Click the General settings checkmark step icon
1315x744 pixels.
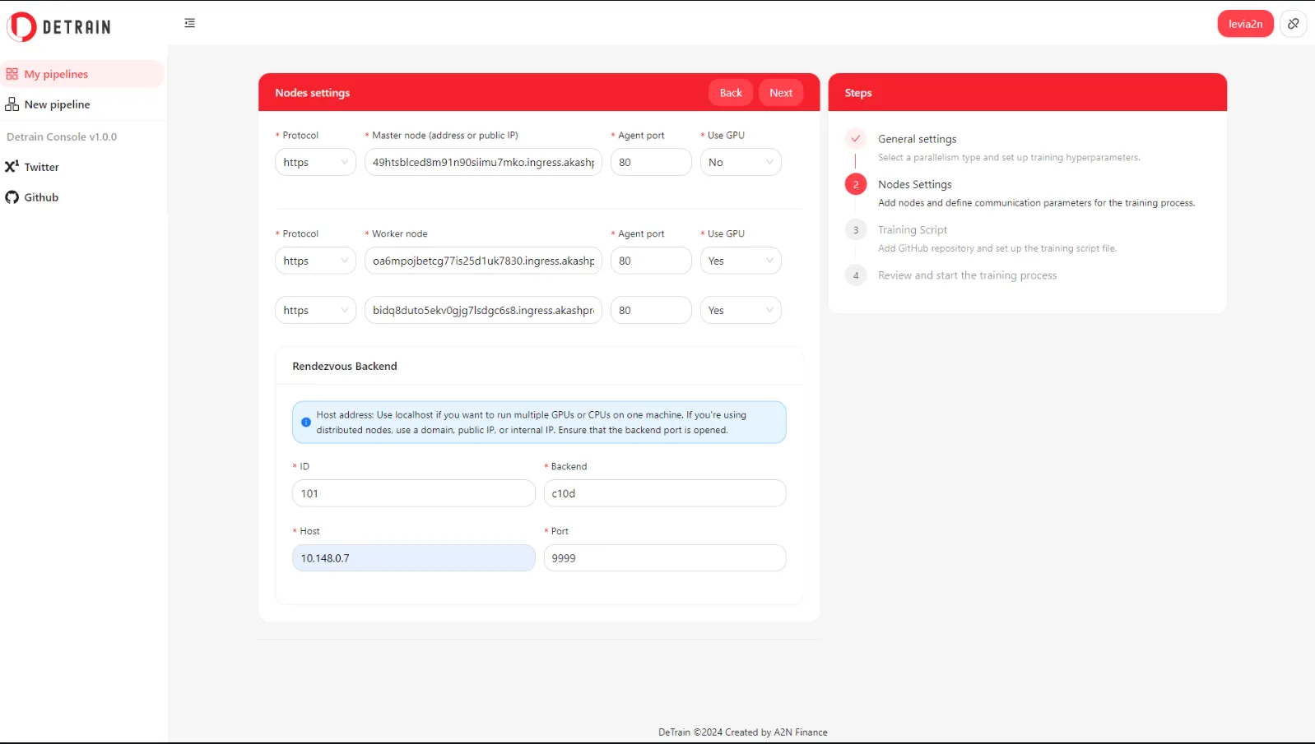(855, 139)
